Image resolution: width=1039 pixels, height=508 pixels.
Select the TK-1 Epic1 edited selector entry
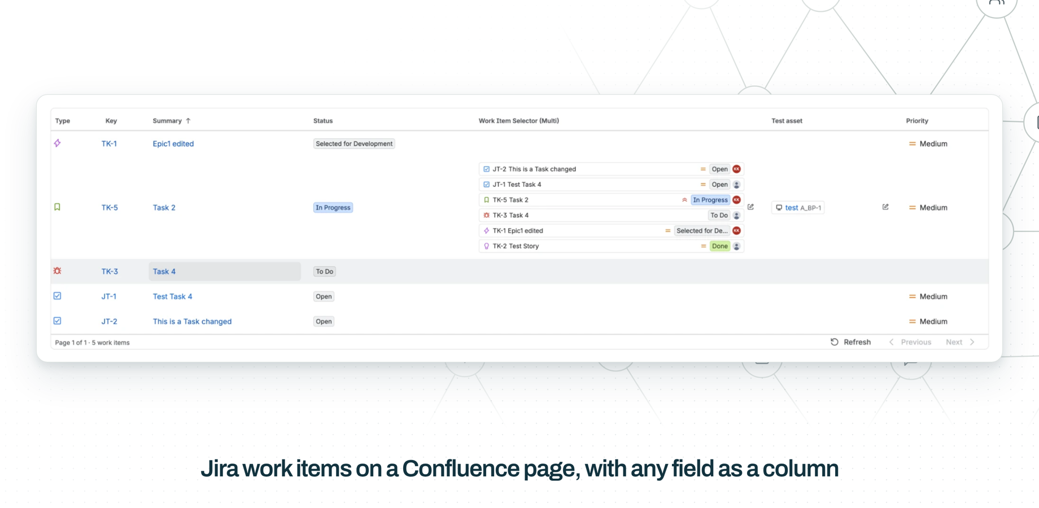coord(612,230)
